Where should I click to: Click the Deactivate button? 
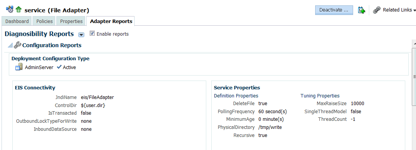coord(334,10)
